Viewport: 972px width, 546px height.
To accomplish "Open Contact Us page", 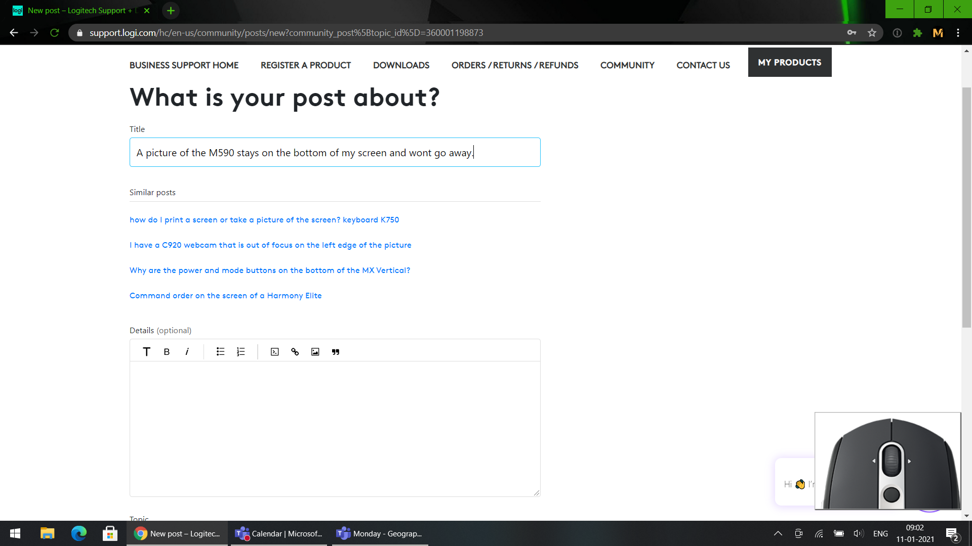I will pyautogui.click(x=703, y=65).
